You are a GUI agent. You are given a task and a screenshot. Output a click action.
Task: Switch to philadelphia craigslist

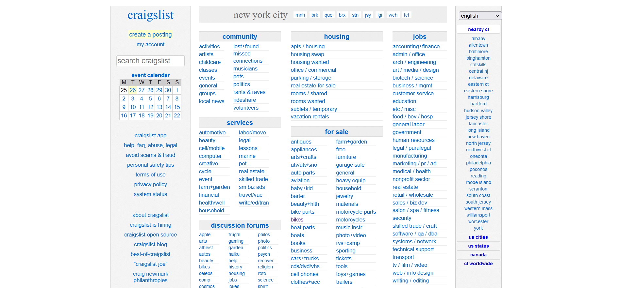point(478,163)
